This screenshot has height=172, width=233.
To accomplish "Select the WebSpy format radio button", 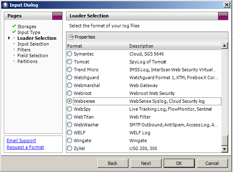I will coord(69,109).
